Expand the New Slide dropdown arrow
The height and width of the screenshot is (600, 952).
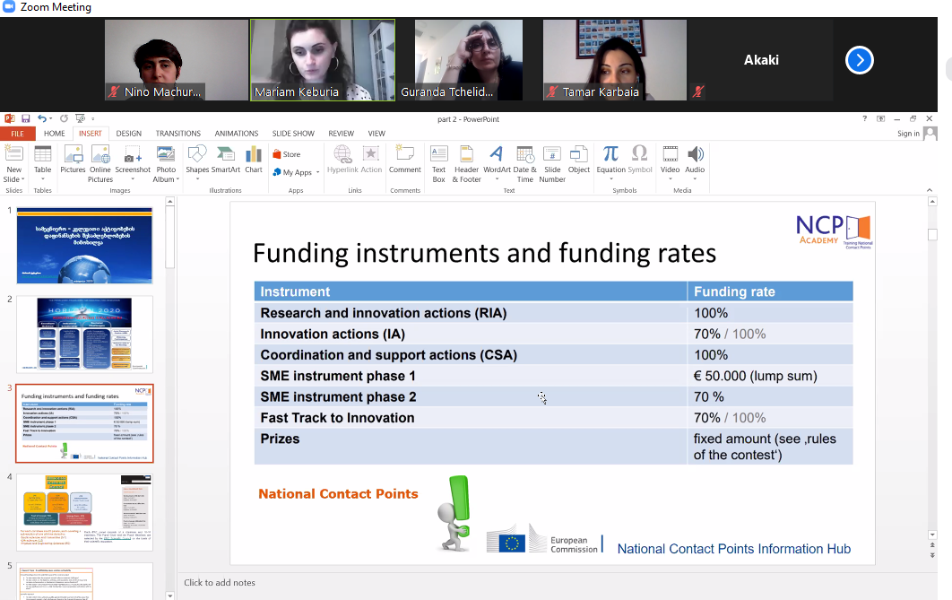point(22,179)
